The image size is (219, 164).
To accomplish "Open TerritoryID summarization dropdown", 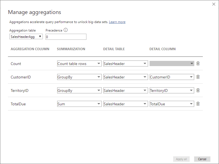I will pyautogui.click(x=79, y=90).
